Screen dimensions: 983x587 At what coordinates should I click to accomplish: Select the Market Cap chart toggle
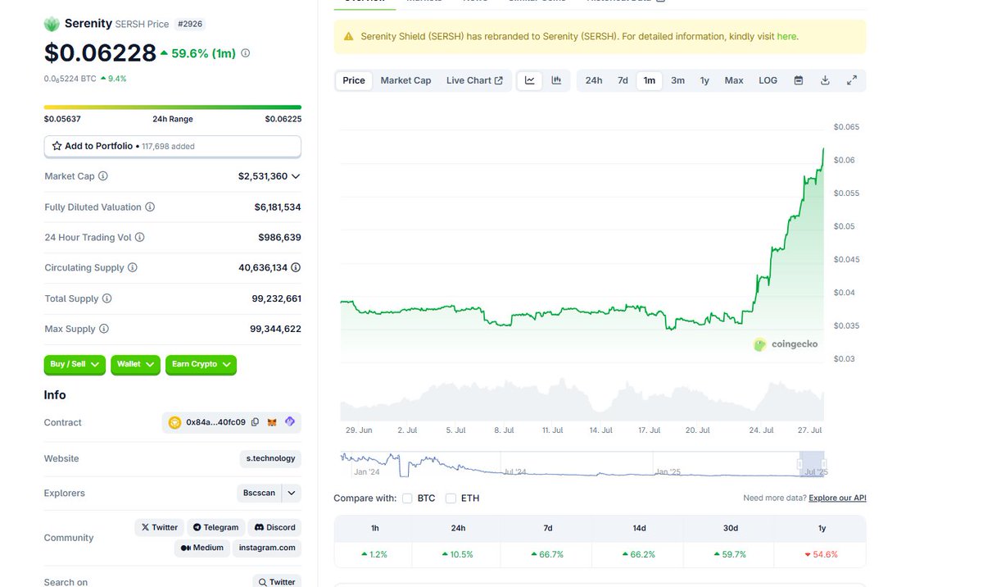point(405,80)
